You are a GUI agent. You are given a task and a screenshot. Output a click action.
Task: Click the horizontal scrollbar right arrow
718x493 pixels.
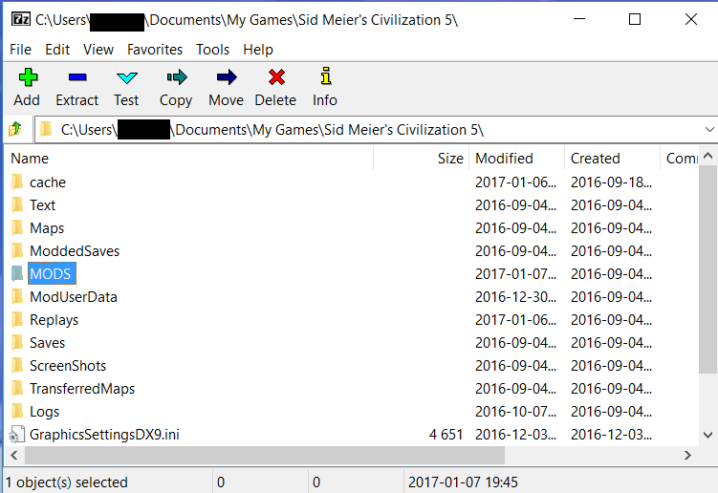tap(687, 455)
